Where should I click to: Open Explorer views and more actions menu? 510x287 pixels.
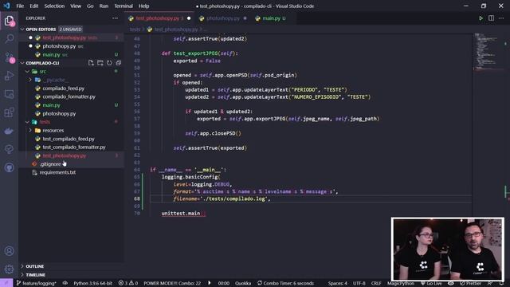pos(115,18)
